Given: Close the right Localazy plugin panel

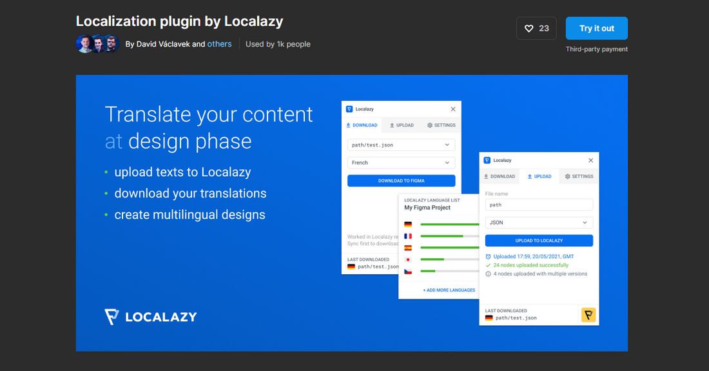Looking at the screenshot, I should click(x=590, y=160).
